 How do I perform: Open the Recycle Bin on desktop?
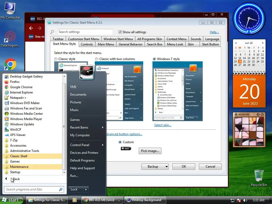click(259, 178)
